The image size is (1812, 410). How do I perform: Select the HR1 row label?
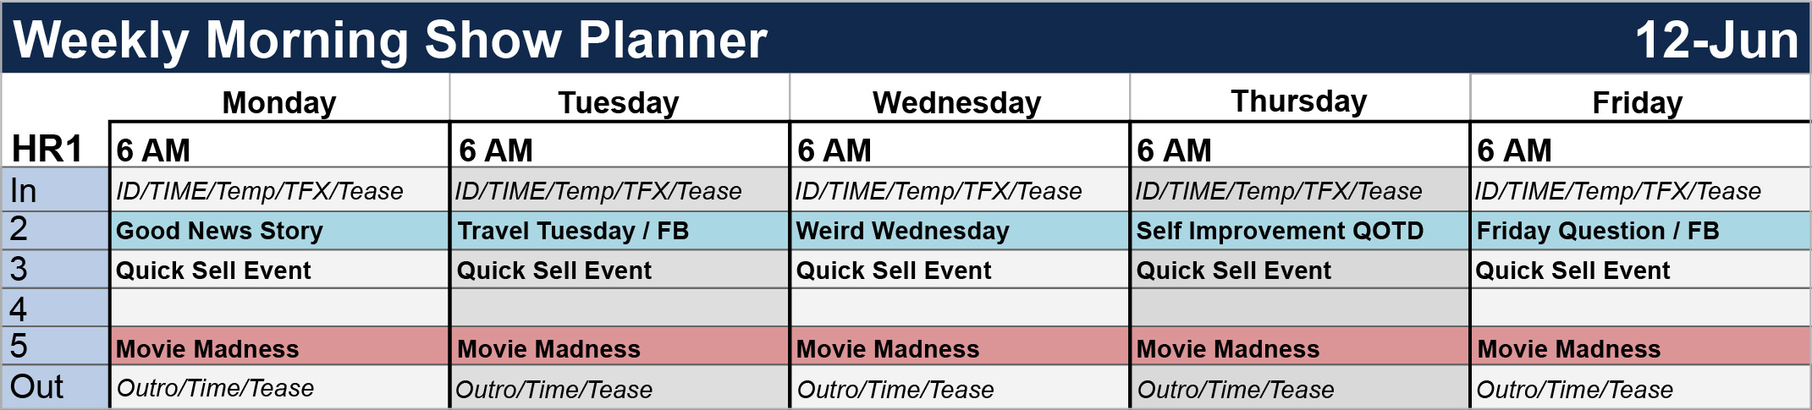pyautogui.click(x=47, y=149)
